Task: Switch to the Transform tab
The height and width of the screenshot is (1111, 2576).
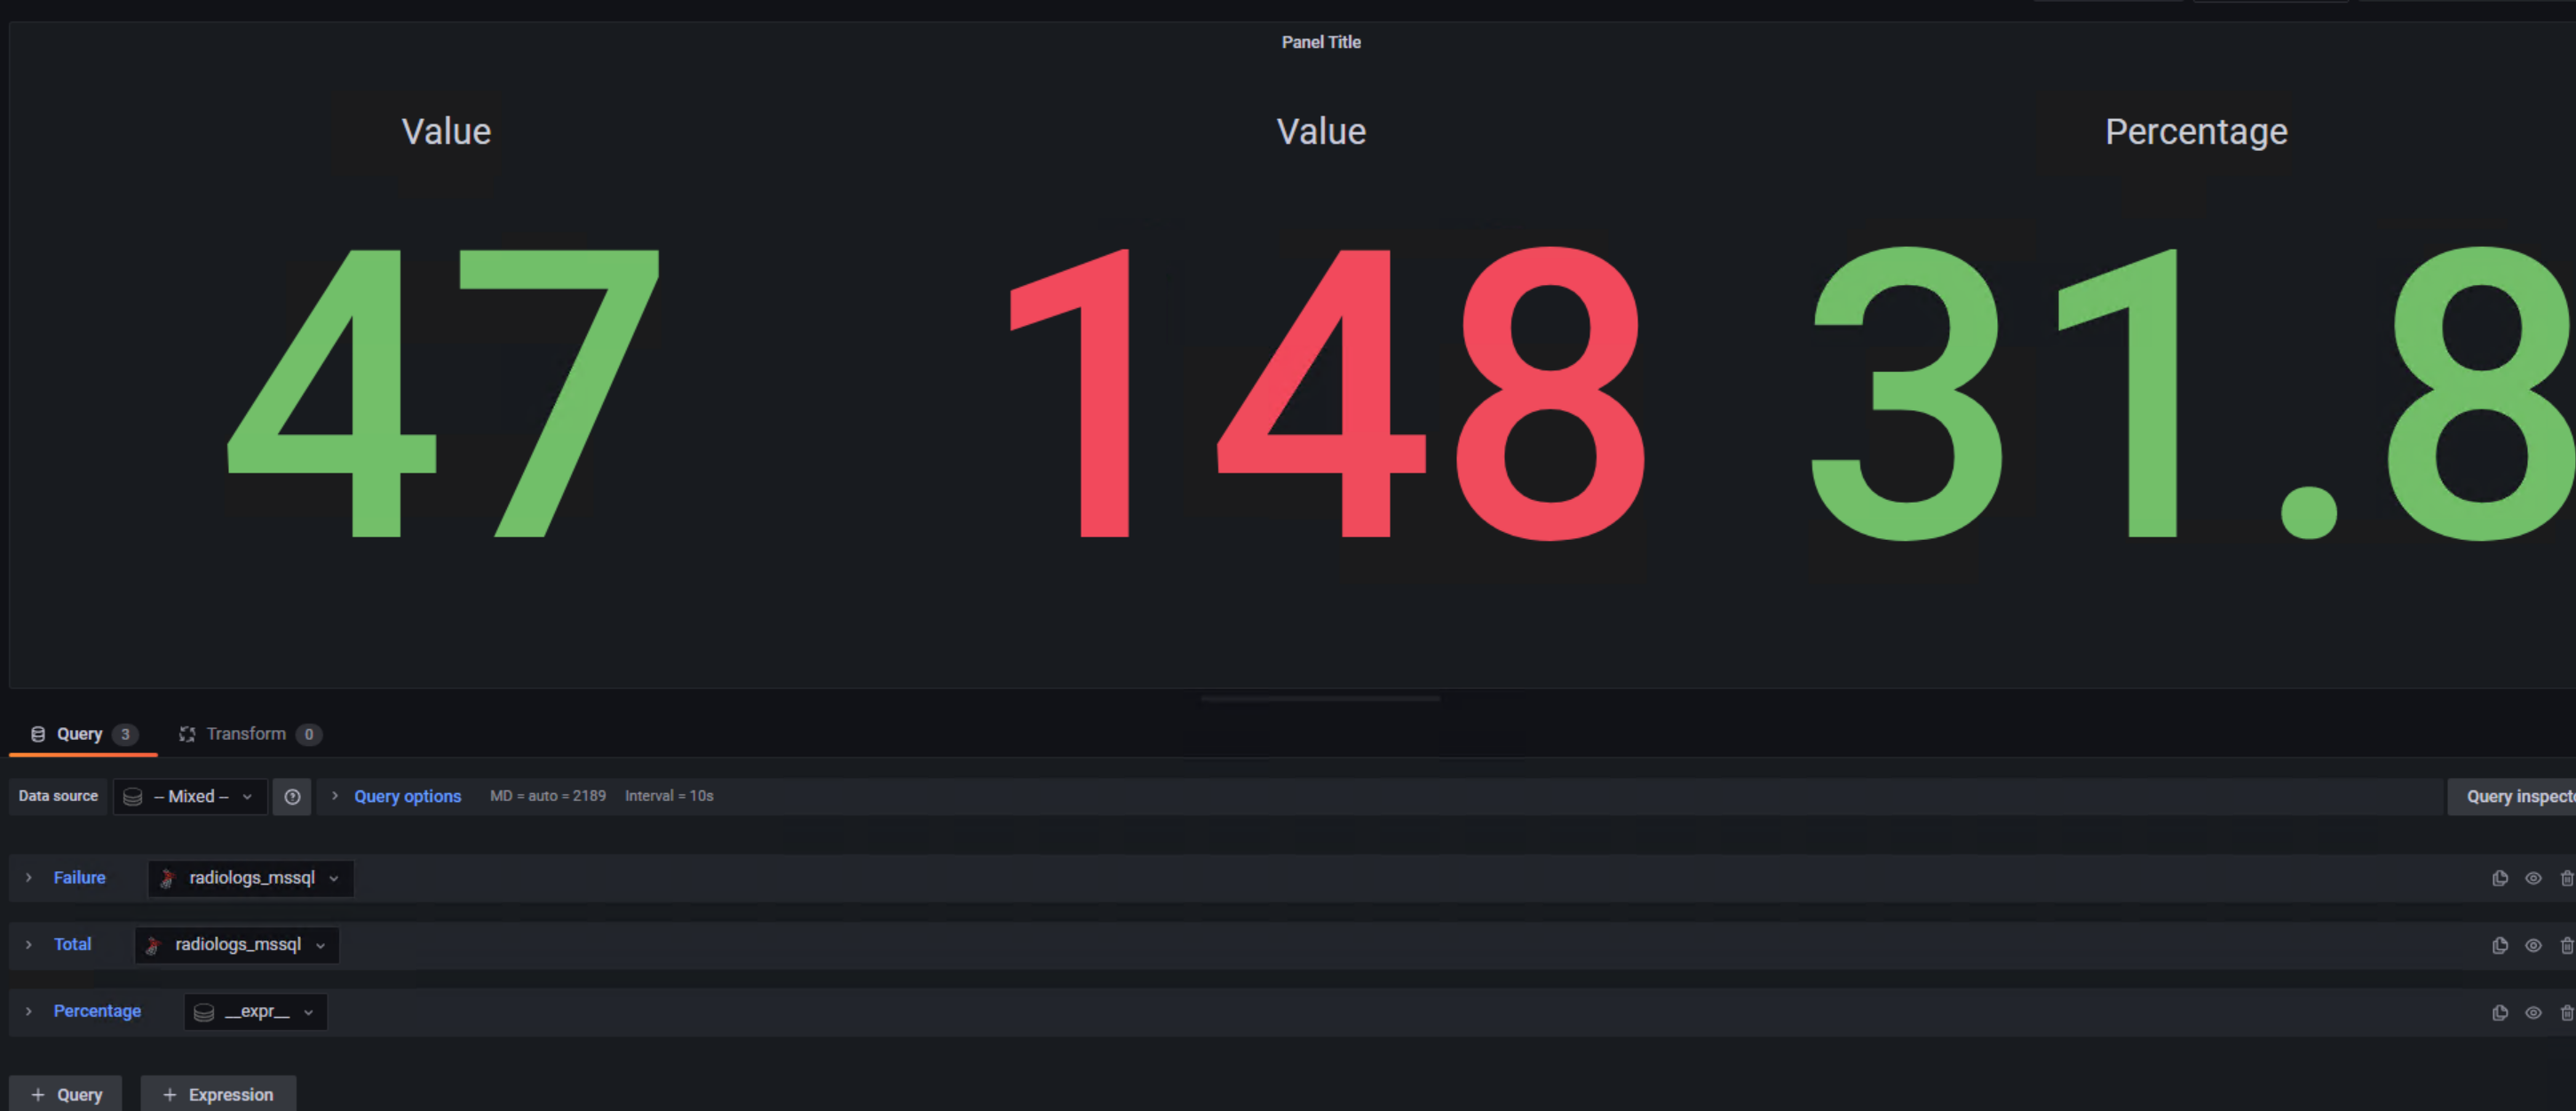Action: tap(247, 733)
